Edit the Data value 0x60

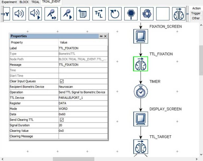(x=83, y=114)
